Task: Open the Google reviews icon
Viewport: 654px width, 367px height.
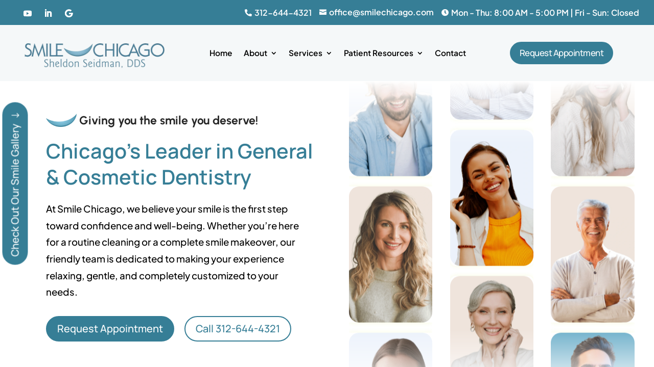Action: pos(69,13)
